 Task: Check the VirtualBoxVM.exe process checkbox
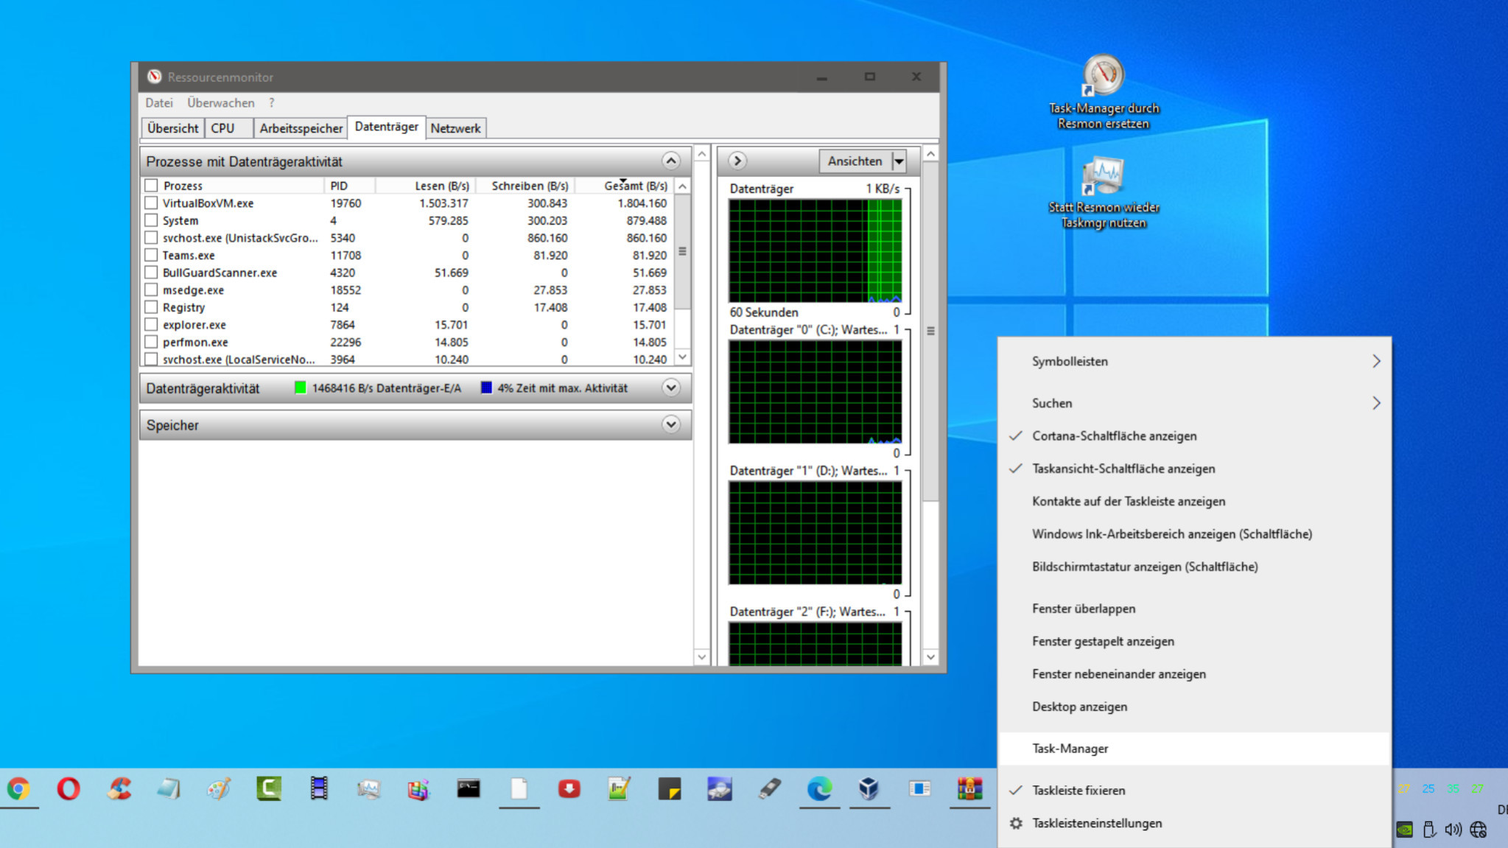151,203
